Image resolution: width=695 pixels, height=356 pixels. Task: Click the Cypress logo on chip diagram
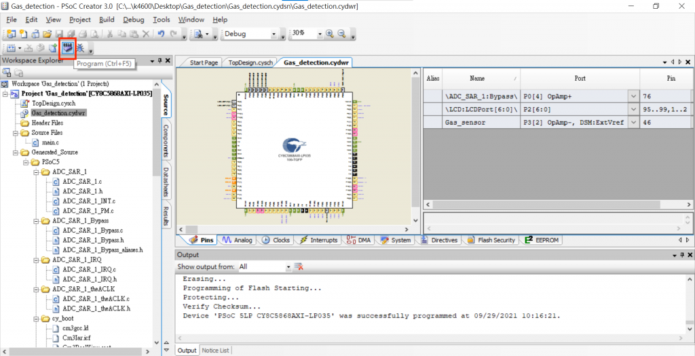pos(296,145)
